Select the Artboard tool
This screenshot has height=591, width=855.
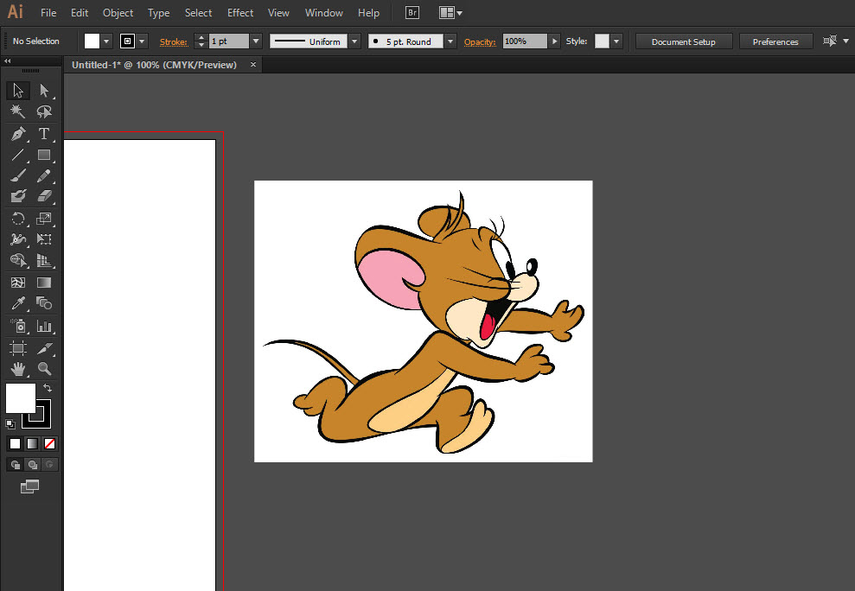[18, 348]
